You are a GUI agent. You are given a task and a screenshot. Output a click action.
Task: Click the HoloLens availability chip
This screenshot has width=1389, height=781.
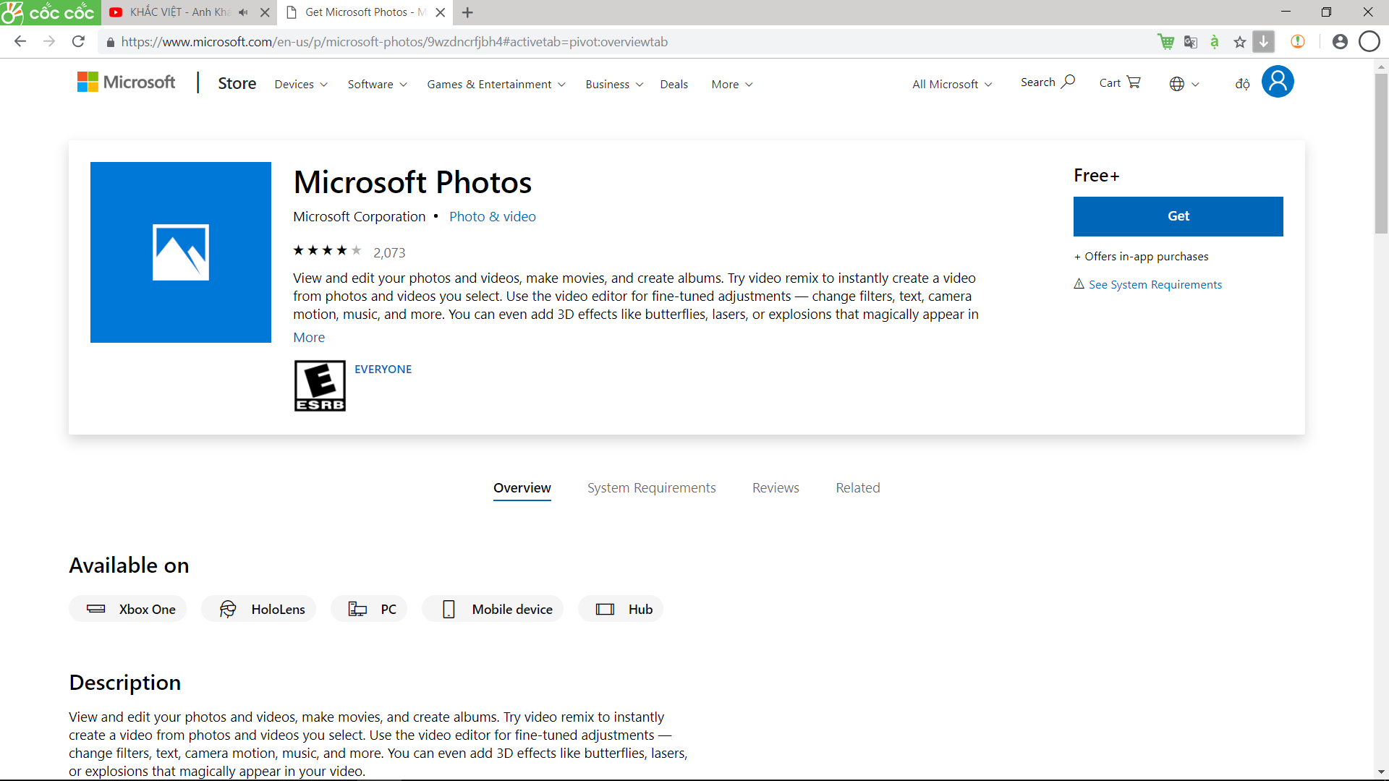(259, 609)
